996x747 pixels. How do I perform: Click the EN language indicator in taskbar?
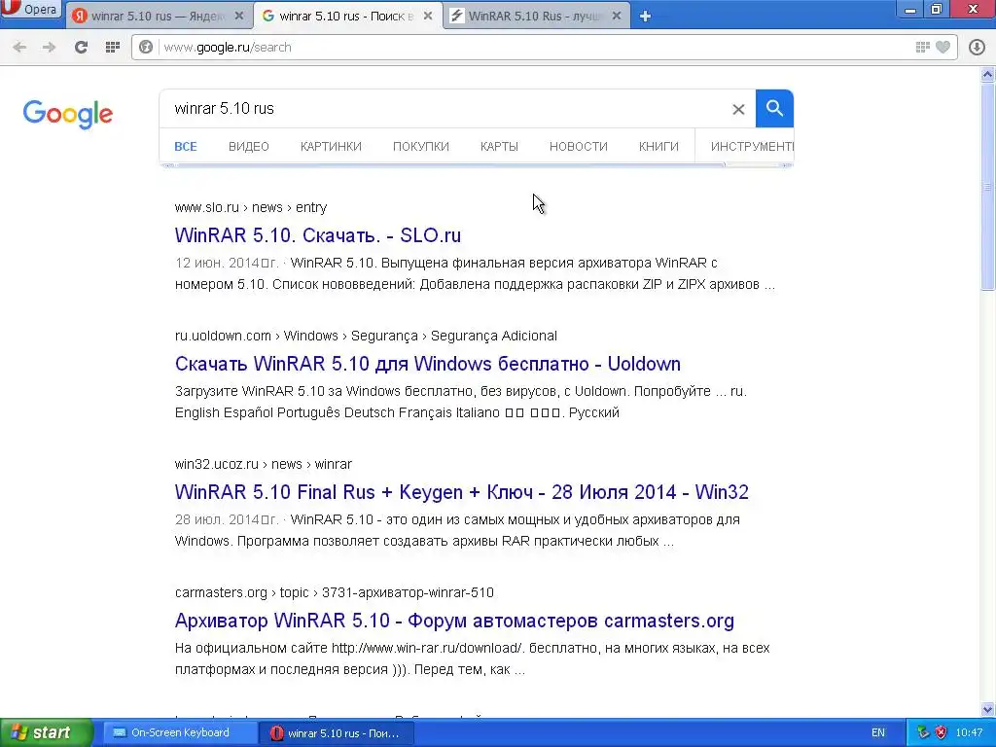pos(878,732)
